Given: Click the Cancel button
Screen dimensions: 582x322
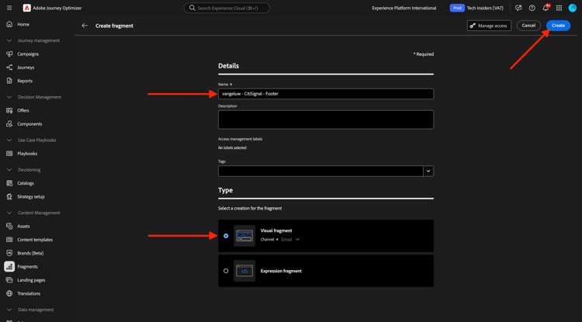Looking at the screenshot, I should pyautogui.click(x=528, y=26).
